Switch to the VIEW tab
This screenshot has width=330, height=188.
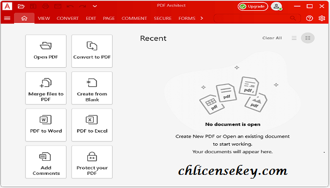point(44,18)
